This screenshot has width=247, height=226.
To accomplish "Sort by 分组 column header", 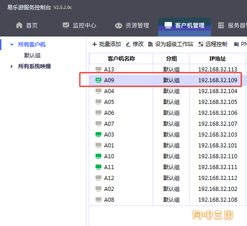I will [x=171, y=58].
